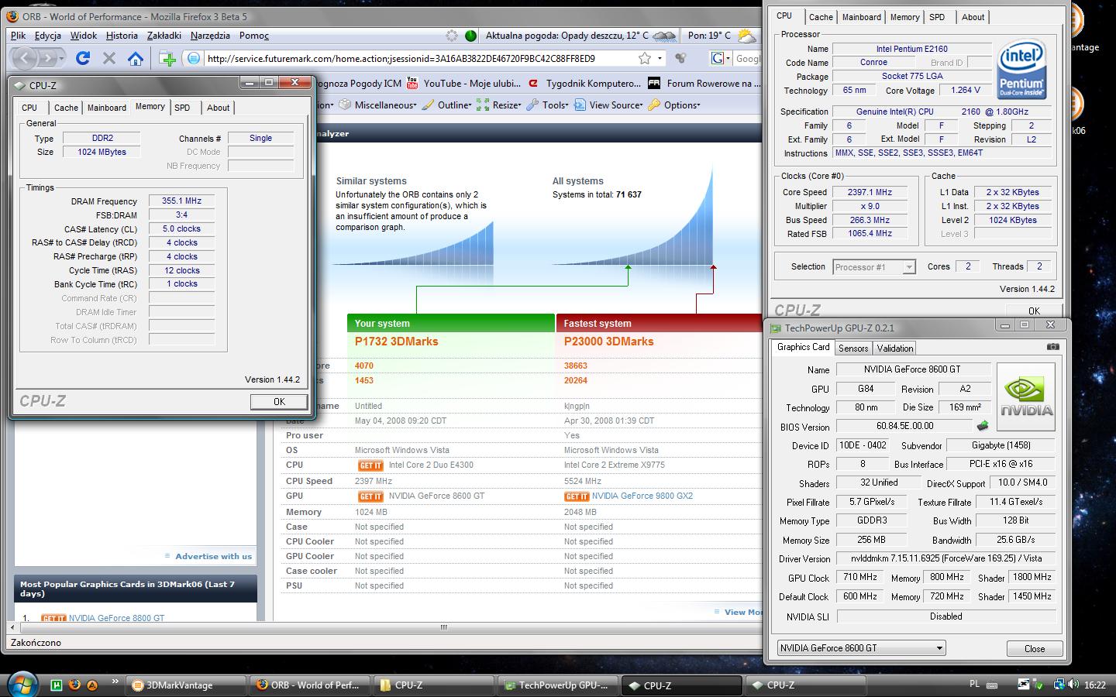Switch to TechPowerUp GPU-Z taskbar button

(x=559, y=685)
